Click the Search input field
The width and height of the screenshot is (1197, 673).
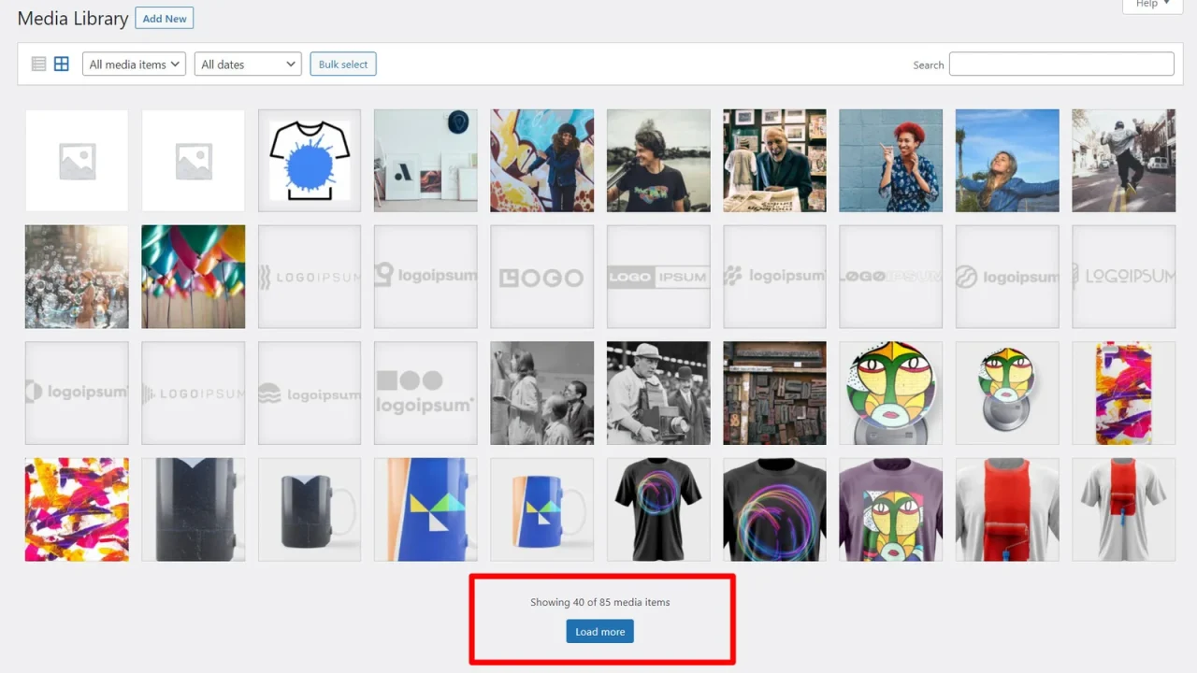click(x=1060, y=64)
